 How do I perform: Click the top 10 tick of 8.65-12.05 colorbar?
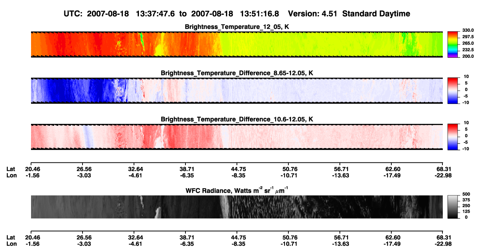[466, 76]
